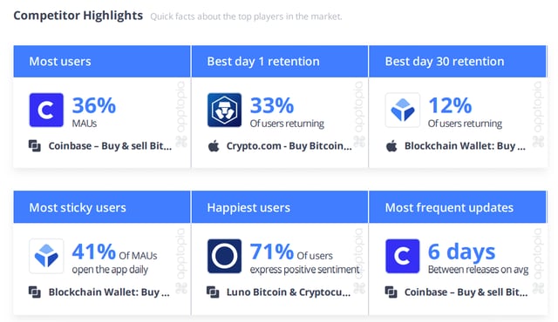Click Coinbase icon under Most frequent updates
Screen dimensions: 558x322
coord(403,256)
